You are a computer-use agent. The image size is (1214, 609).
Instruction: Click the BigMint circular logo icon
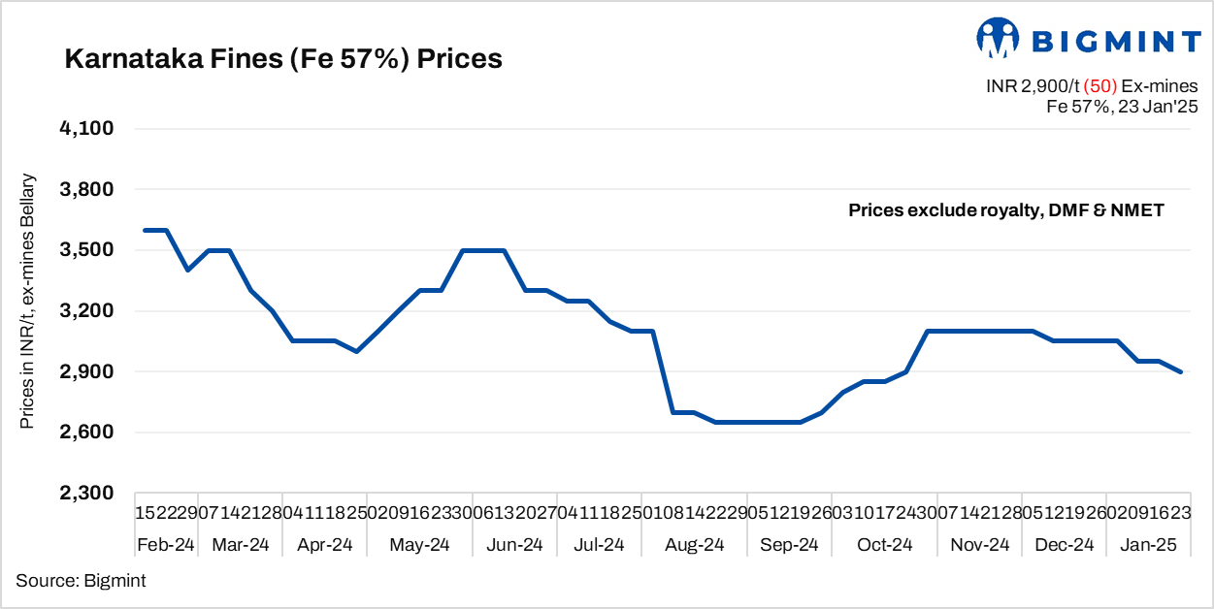point(997,39)
